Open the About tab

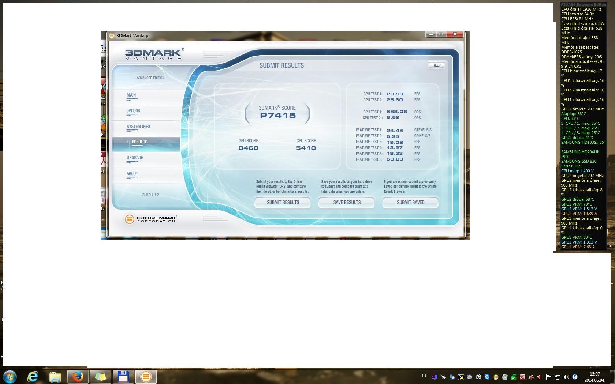[x=147, y=176]
